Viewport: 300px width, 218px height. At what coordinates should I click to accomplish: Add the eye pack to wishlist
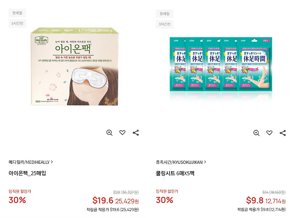tap(122, 133)
